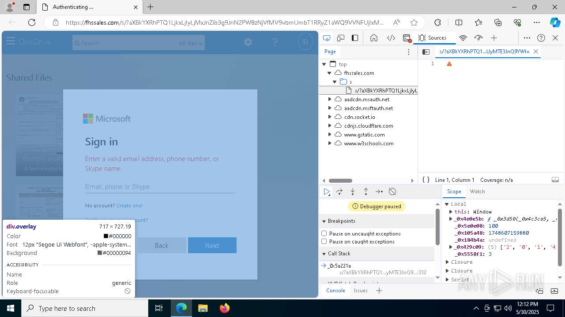Screen dimensions: 565x317
Task: Expand cdn.socket.io in sources tree
Action: click(x=329, y=117)
